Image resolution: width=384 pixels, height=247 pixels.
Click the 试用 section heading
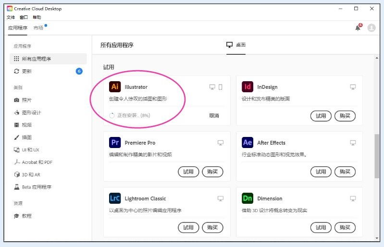(x=109, y=67)
